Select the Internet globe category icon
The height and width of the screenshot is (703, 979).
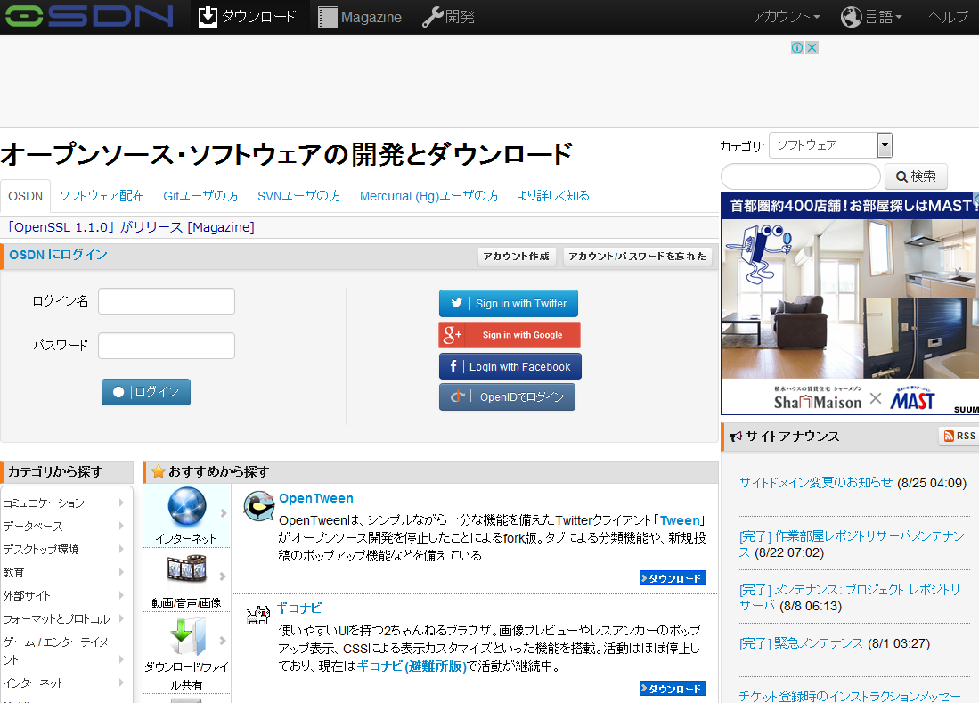(x=187, y=507)
